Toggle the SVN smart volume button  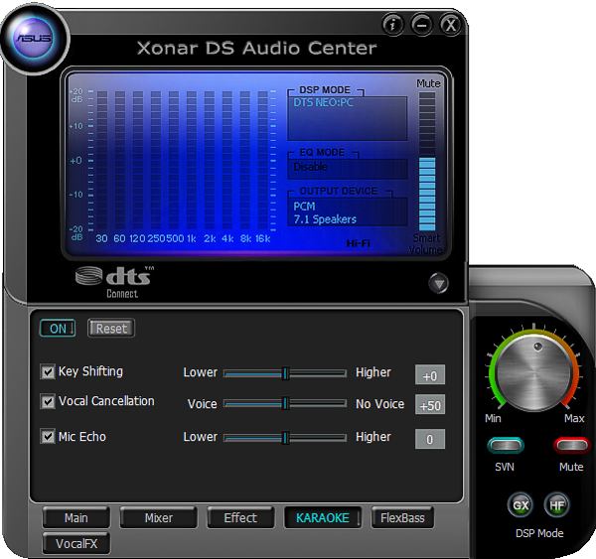(506, 445)
